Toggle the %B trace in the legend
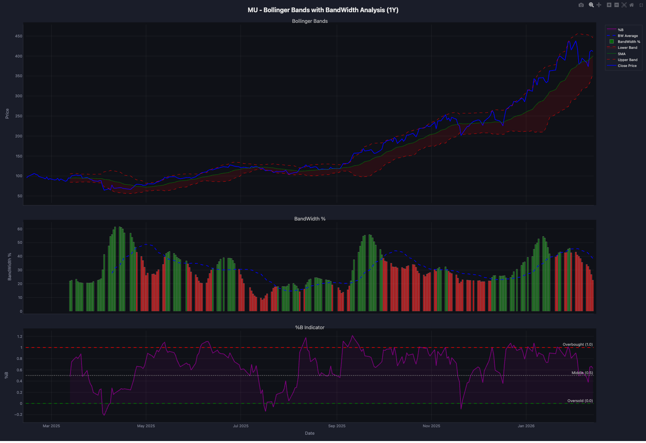646x443 pixels. point(620,30)
